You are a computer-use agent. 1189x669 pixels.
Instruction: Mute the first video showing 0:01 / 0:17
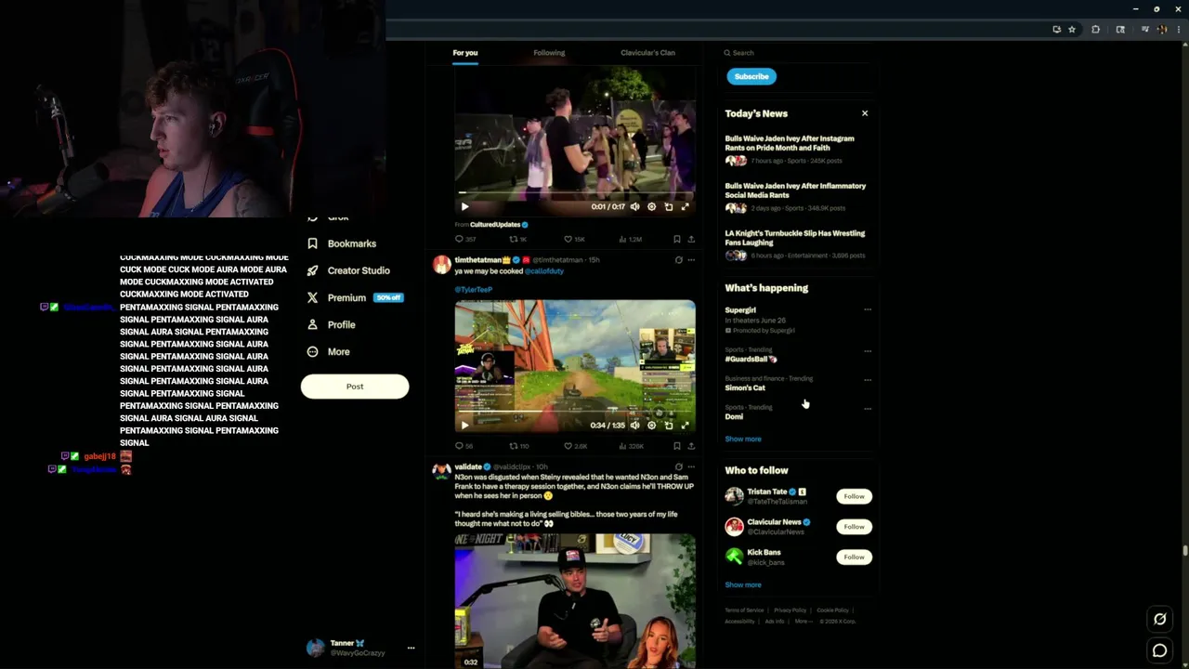(x=634, y=206)
